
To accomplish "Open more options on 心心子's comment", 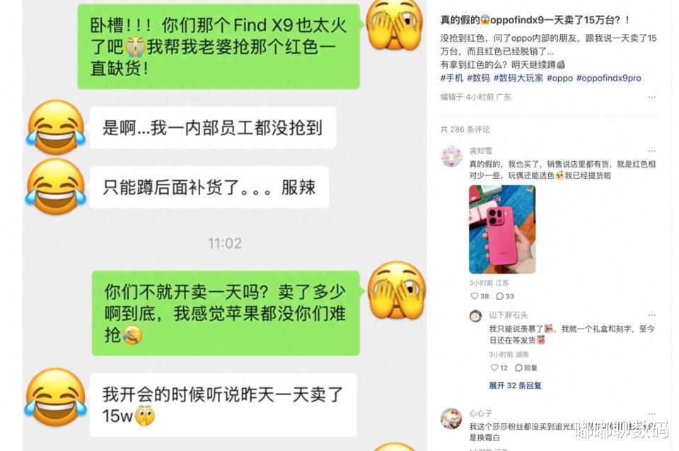I will [651, 414].
